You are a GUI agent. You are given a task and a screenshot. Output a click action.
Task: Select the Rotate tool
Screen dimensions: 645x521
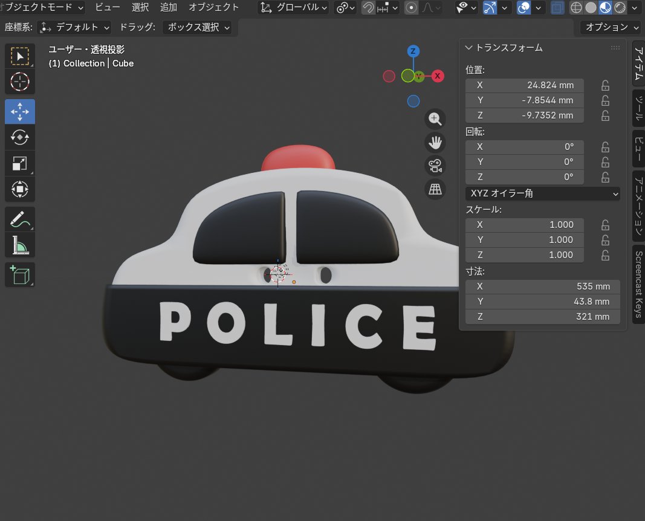click(x=20, y=137)
